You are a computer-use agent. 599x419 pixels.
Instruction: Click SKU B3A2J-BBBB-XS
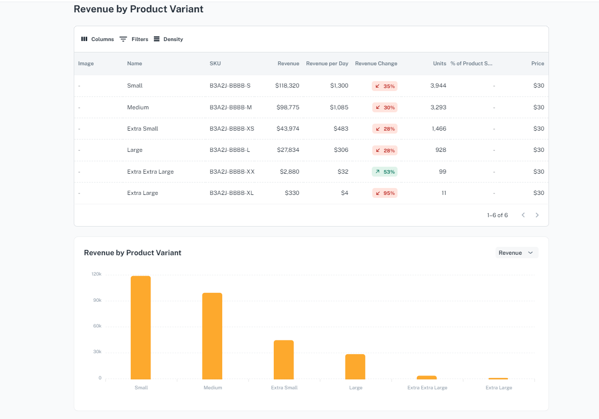232,129
